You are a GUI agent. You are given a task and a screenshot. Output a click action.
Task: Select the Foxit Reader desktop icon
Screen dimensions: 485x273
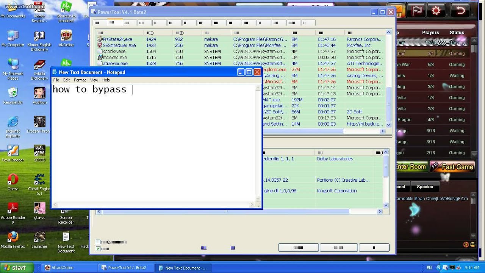tap(13, 154)
